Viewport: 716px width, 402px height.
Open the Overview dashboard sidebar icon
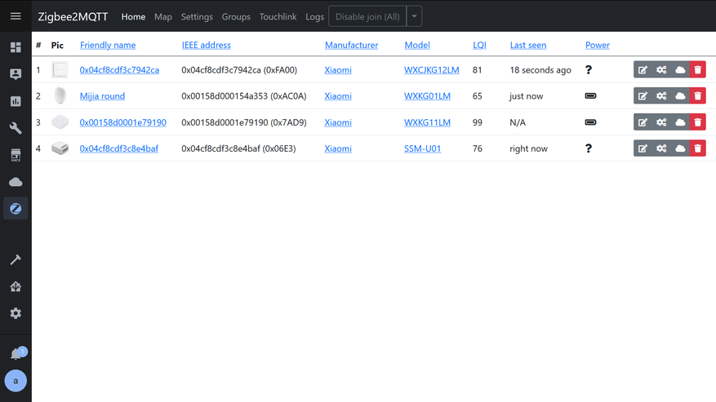tap(16, 47)
